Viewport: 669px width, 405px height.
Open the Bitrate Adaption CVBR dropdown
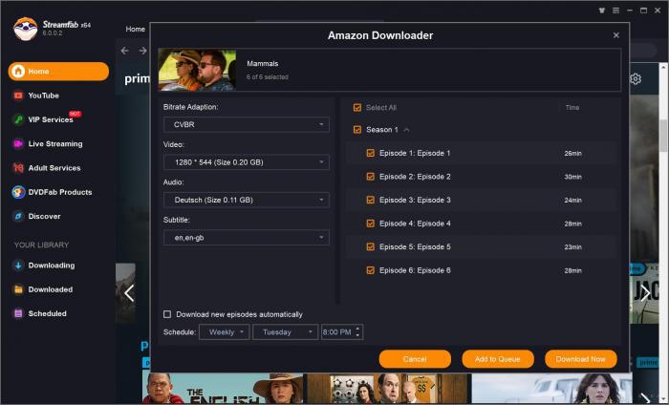pos(247,124)
